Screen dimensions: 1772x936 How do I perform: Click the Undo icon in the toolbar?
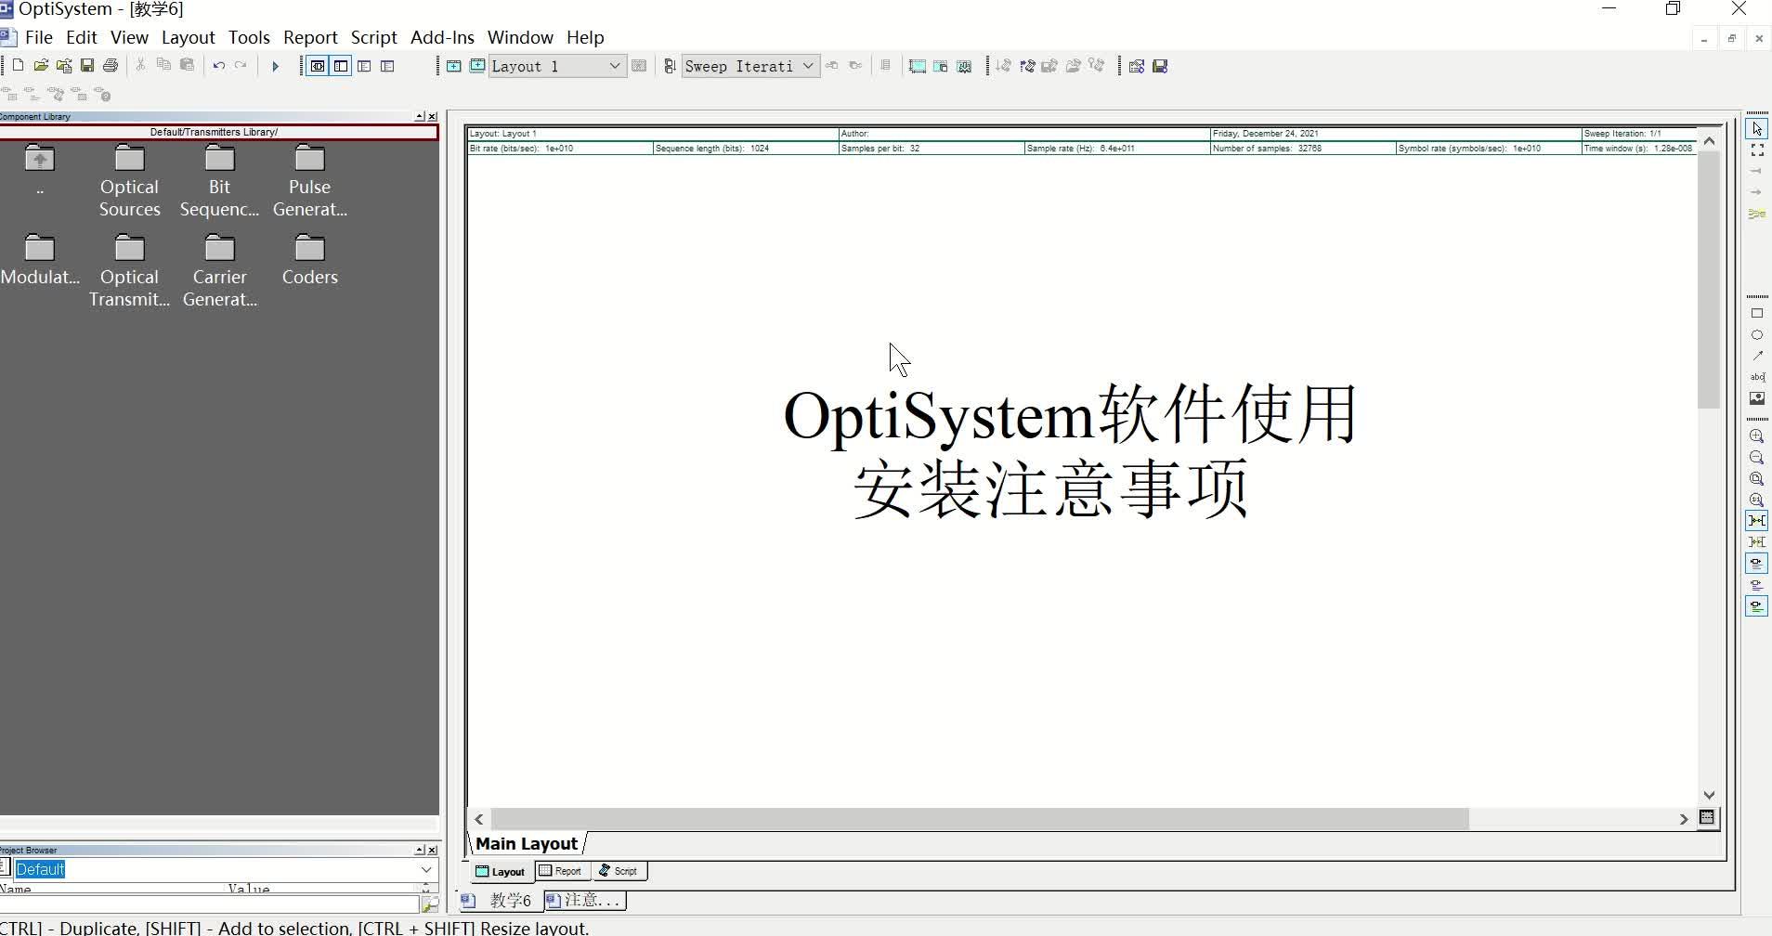[x=218, y=65]
